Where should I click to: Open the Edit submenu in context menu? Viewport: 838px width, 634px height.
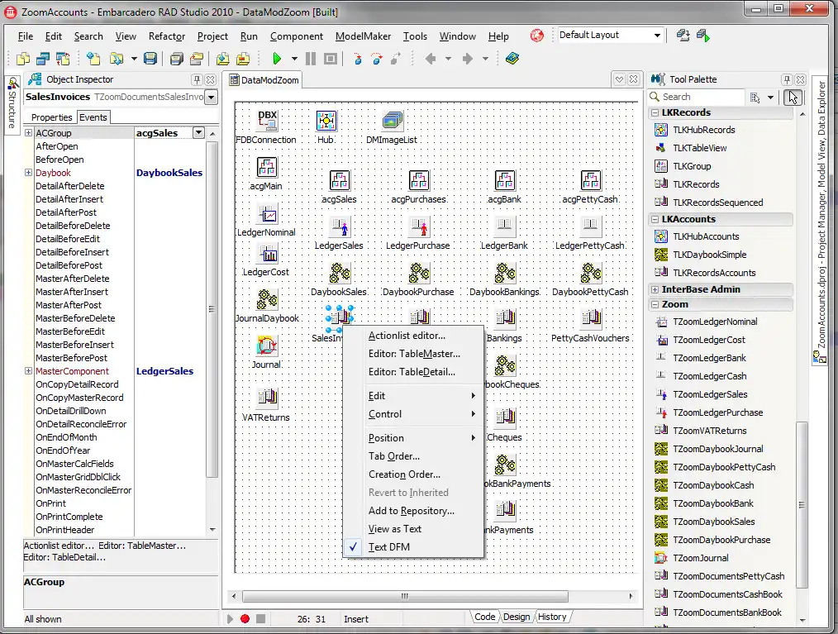point(413,396)
